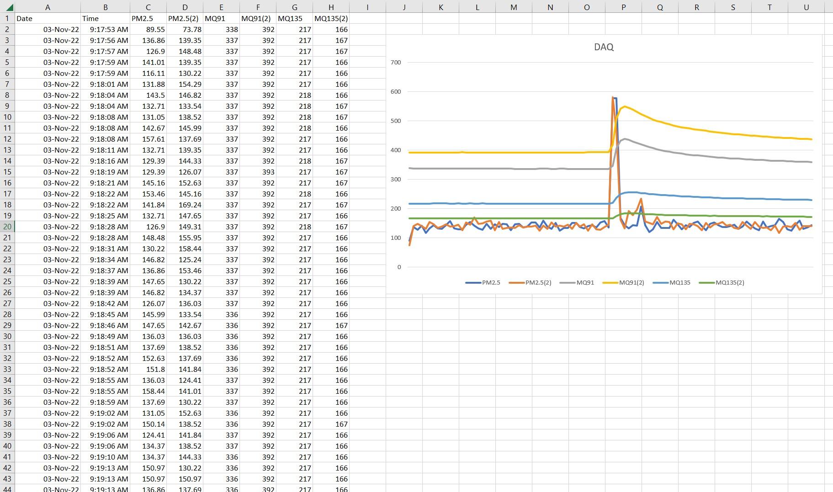Image resolution: width=833 pixels, height=492 pixels.
Task: Click the 500 label on chart axis
Action: click(x=396, y=121)
